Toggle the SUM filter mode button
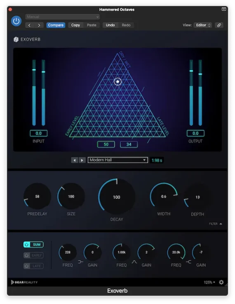Screen dimensions: 235x304 coord(33,245)
